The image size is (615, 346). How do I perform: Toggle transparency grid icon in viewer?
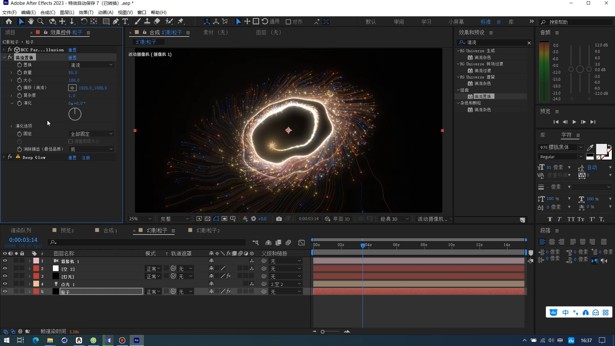pyautogui.click(x=208, y=219)
